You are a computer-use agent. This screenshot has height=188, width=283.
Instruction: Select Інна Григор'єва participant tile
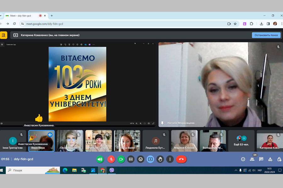[13, 141]
